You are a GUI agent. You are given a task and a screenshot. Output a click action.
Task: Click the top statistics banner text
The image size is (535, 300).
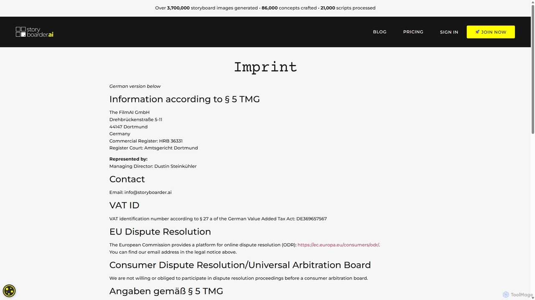pos(265,8)
